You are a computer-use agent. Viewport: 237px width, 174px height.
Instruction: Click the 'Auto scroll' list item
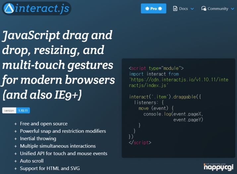31,161
